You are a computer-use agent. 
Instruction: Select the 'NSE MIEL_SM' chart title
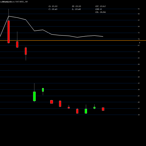(x=21, y=2)
